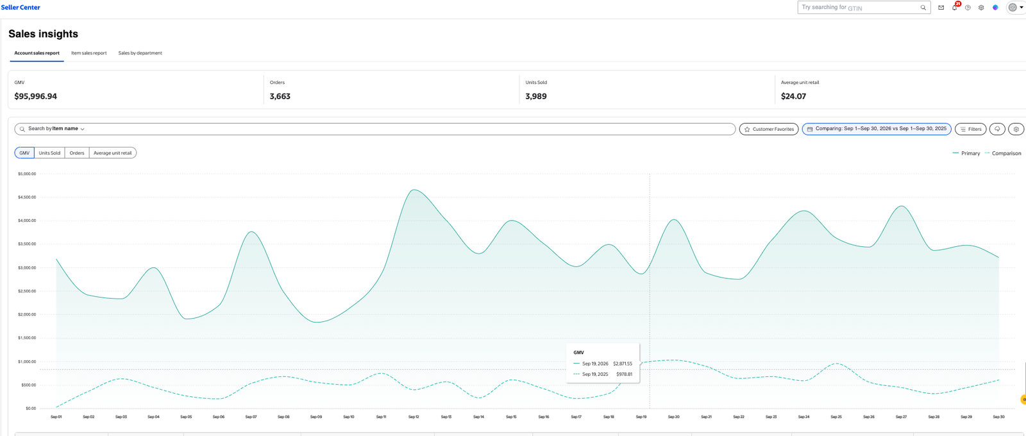Select the Units Sold chart metric
The width and height of the screenshot is (1026, 436).
pos(49,153)
